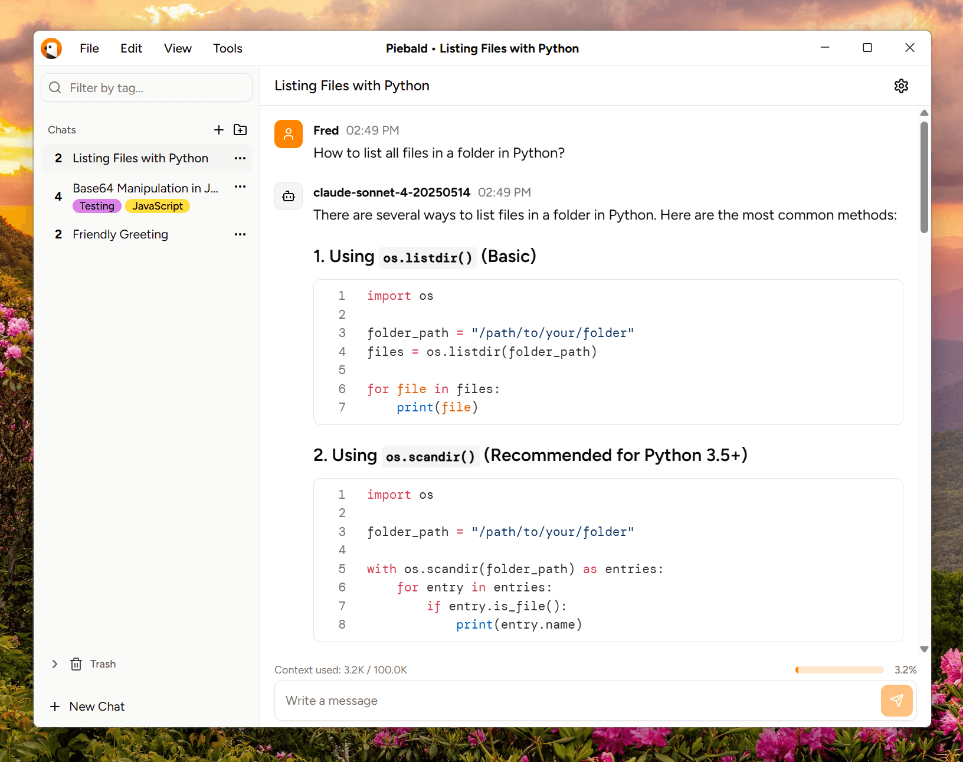
Task: Start a New Chat
Action: 88,707
